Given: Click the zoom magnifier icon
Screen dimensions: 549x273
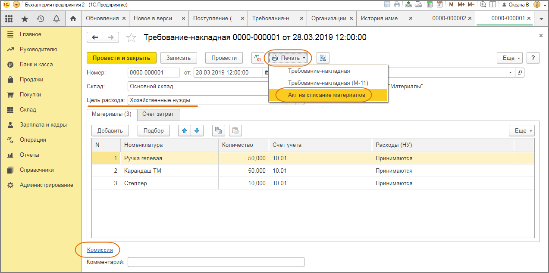Looking at the screenshot, I should pos(483,4).
